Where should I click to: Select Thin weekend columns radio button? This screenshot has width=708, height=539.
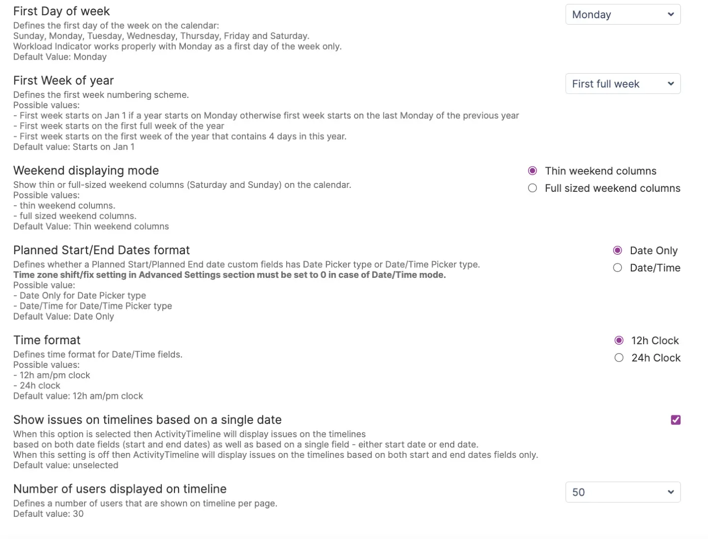coord(532,171)
